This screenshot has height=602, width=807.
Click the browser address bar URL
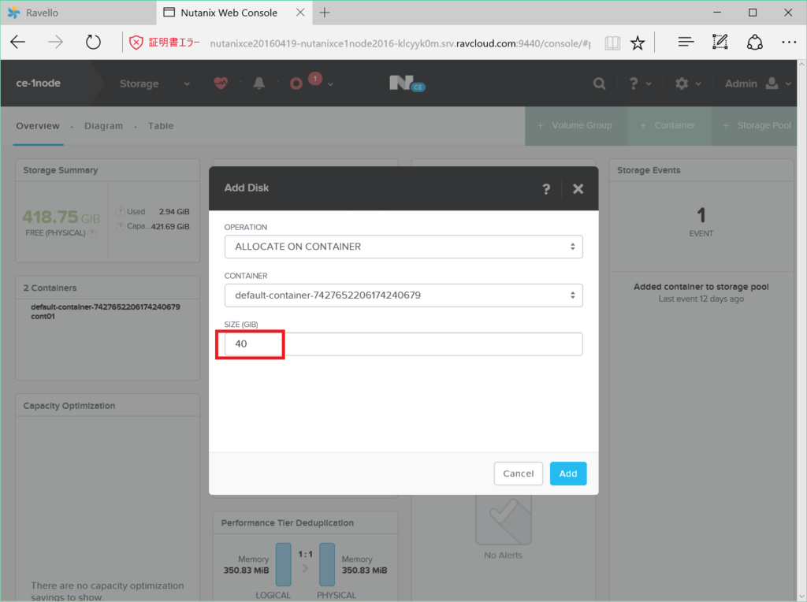[400, 43]
